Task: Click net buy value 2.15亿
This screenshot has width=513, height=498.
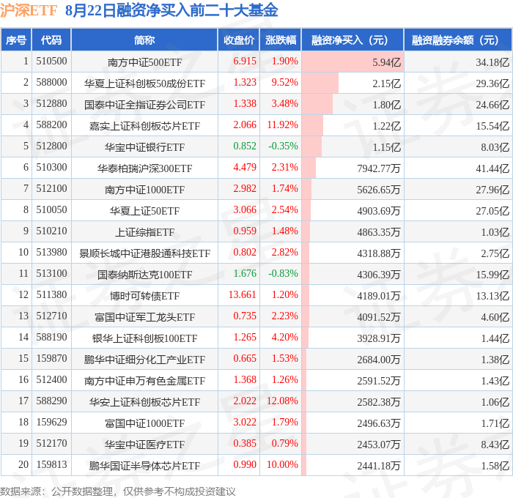Action: pos(386,83)
